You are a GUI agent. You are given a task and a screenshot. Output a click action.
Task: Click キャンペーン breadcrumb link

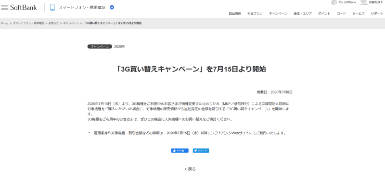click(71, 23)
